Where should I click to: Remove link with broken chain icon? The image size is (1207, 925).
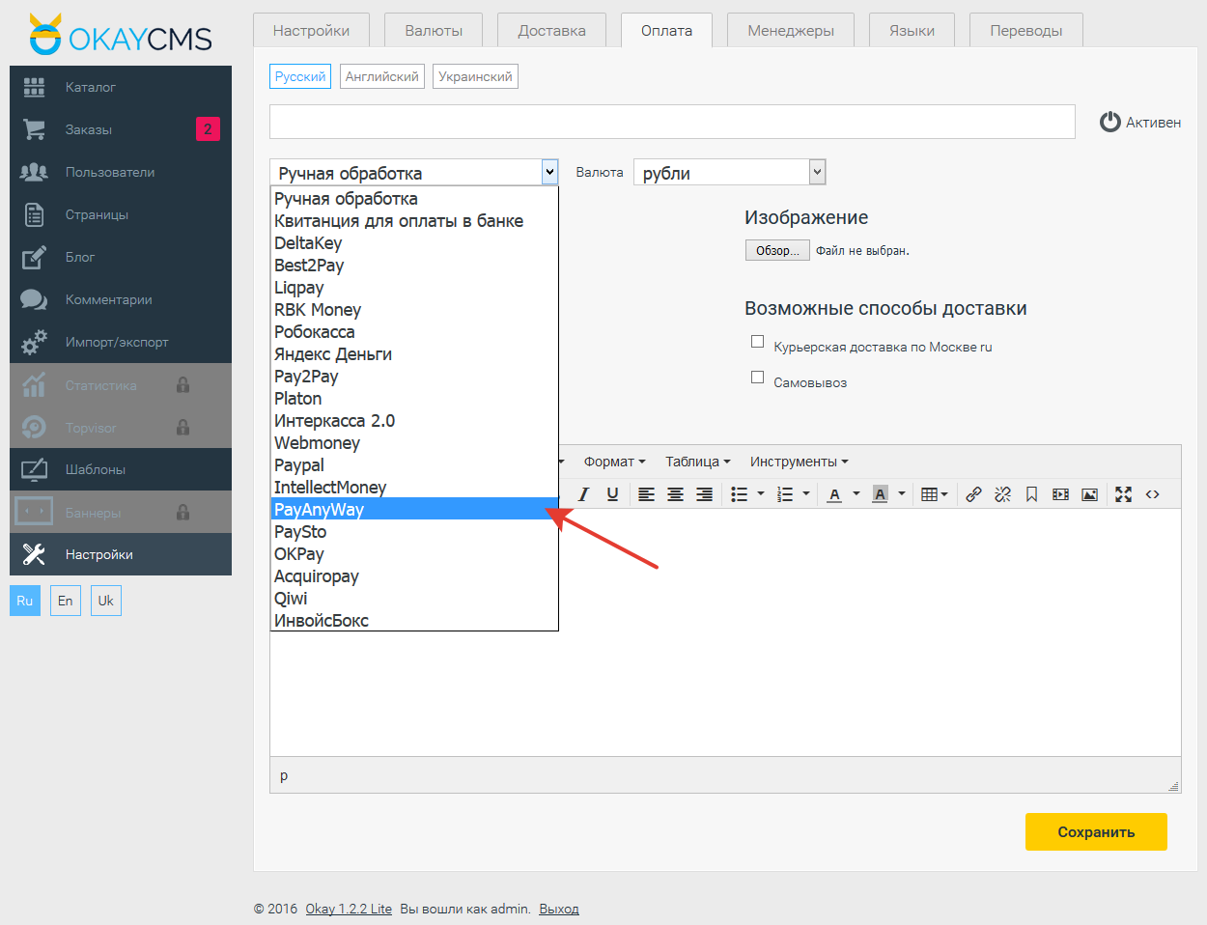[1002, 494]
